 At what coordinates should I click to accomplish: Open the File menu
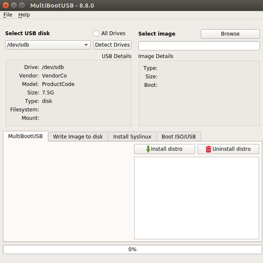click(x=8, y=15)
